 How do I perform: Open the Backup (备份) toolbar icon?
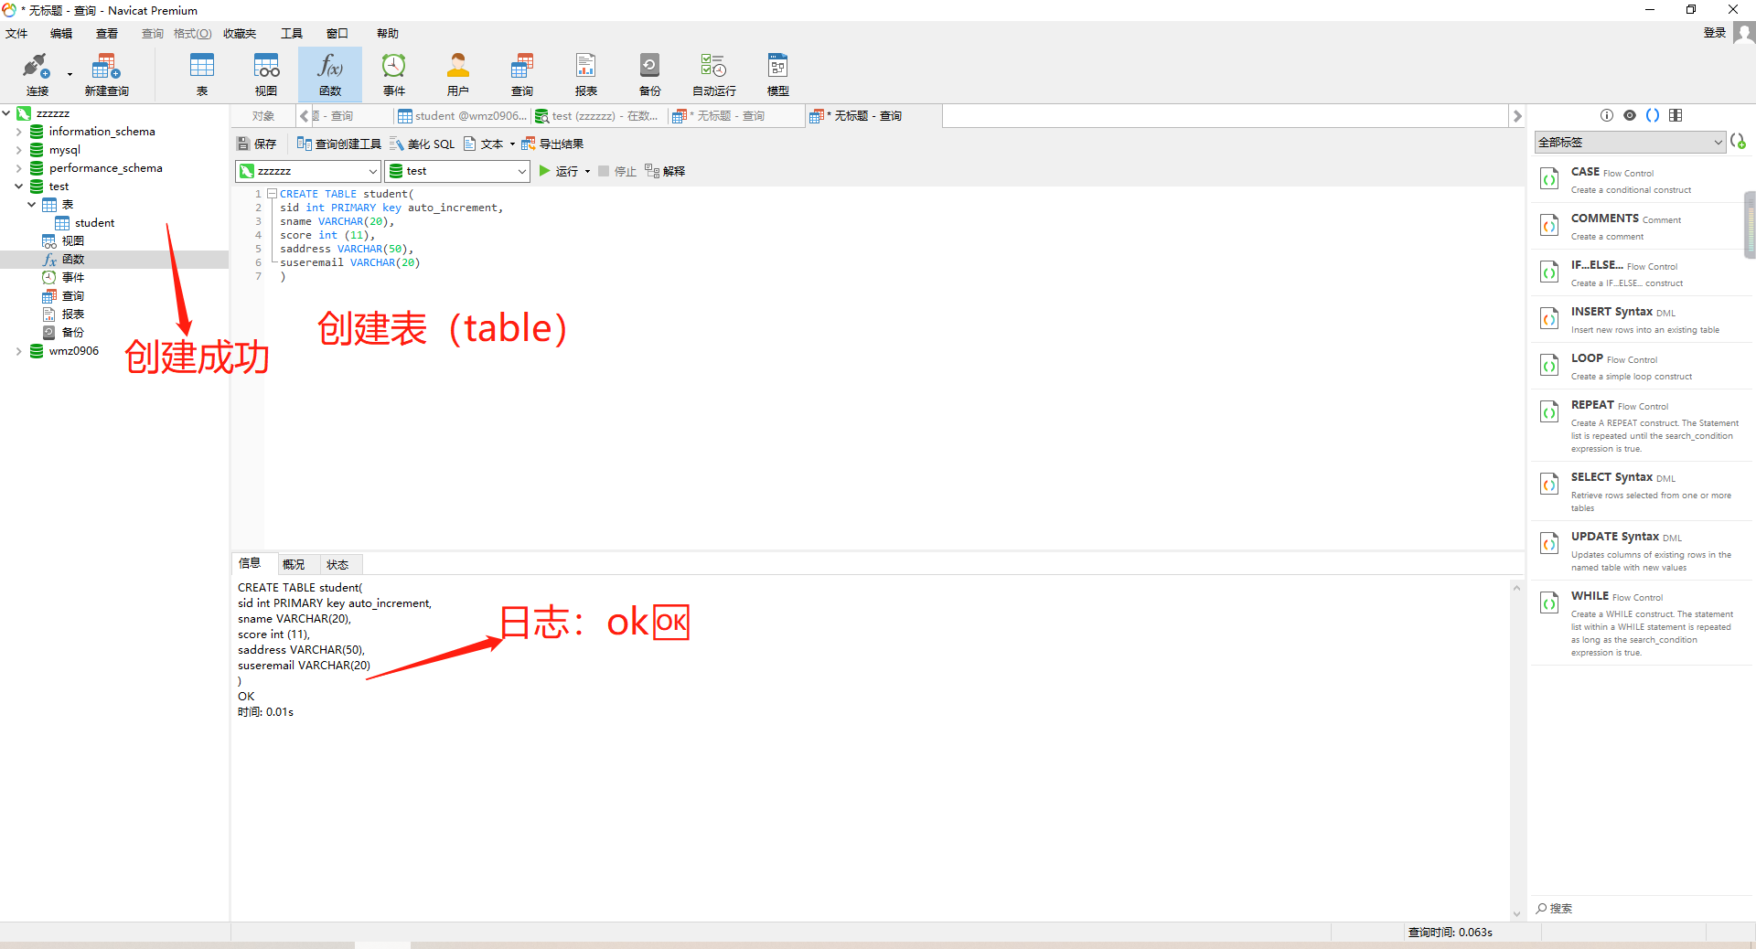click(x=650, y=74)
